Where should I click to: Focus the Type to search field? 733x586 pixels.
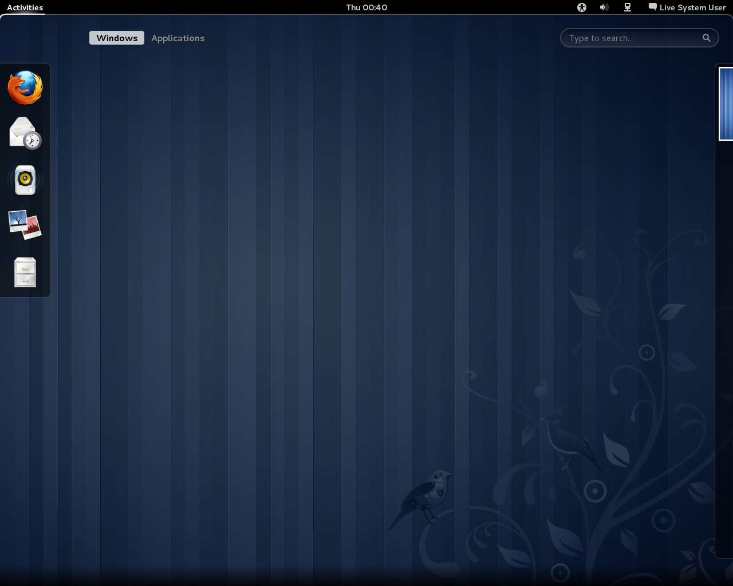pos(639,38)
